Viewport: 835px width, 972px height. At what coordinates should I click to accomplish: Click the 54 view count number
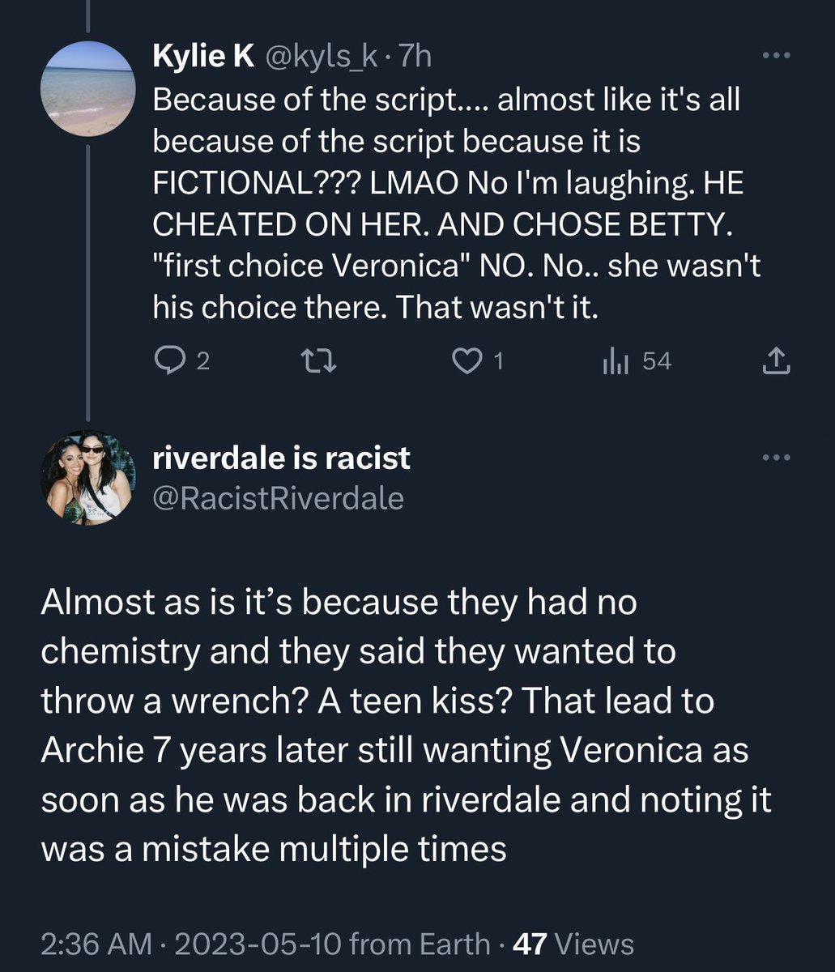coord(657,361)
